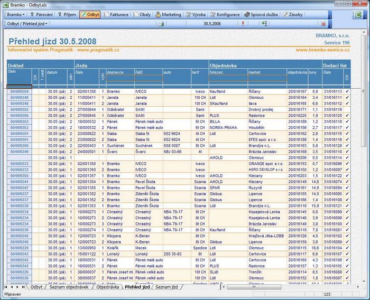This screenshot has width=370, height=300.
Task: Go to the next sheet using the tab navigation arrow
Action: click(x=17, y=287)
